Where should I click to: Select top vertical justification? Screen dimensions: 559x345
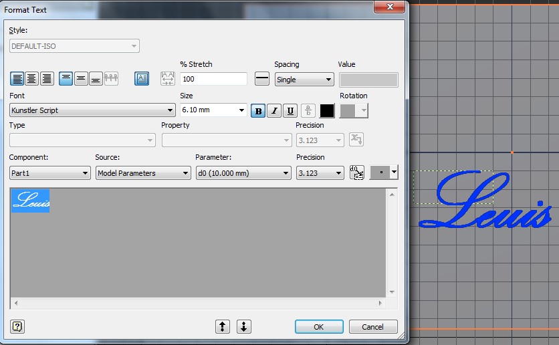point(66,78)
